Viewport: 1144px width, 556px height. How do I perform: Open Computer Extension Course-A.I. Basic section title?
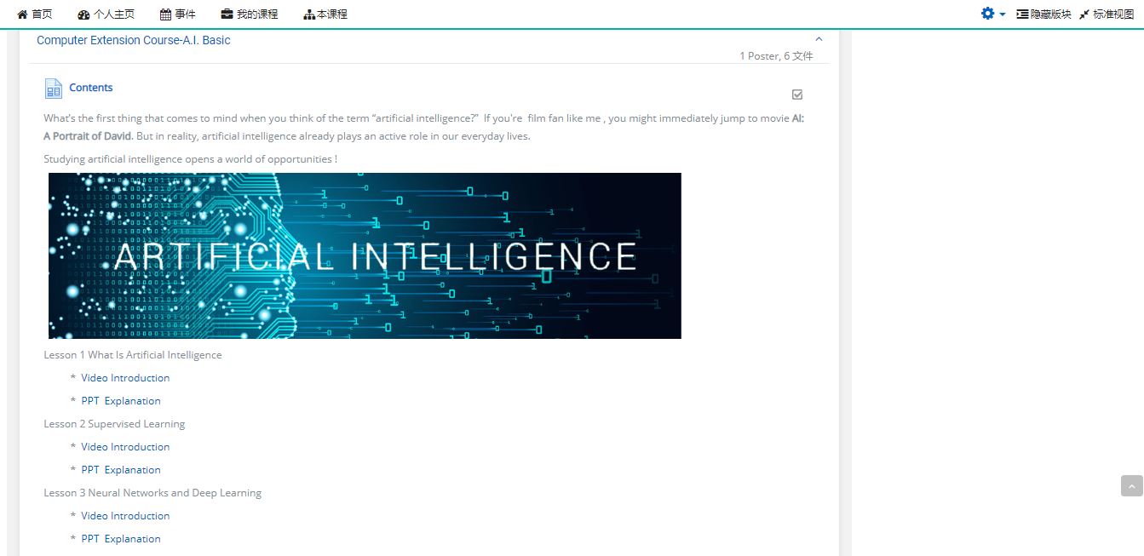click(134, 40)
